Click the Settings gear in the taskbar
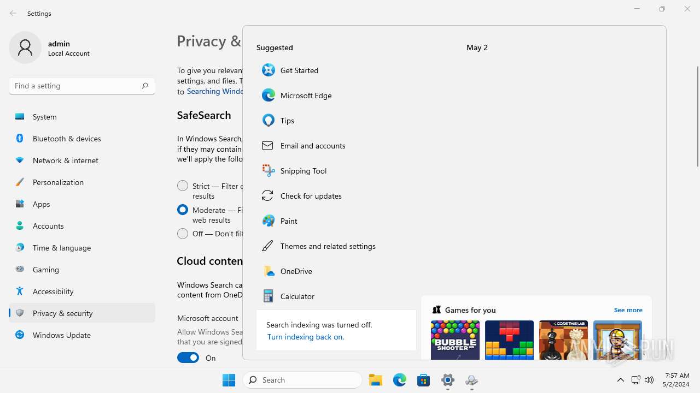Image resolution: width=700 pixels, height=393 pixels. (448, 380)
